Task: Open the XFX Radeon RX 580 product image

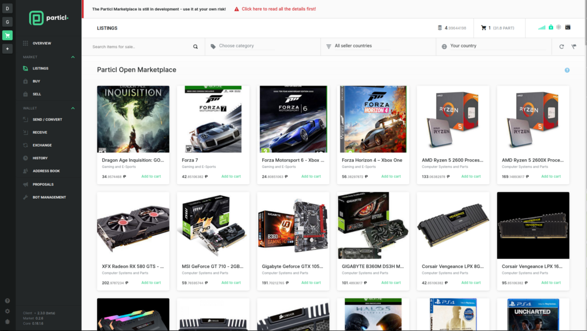Action: pyautogui.click(x=133, y=225)
